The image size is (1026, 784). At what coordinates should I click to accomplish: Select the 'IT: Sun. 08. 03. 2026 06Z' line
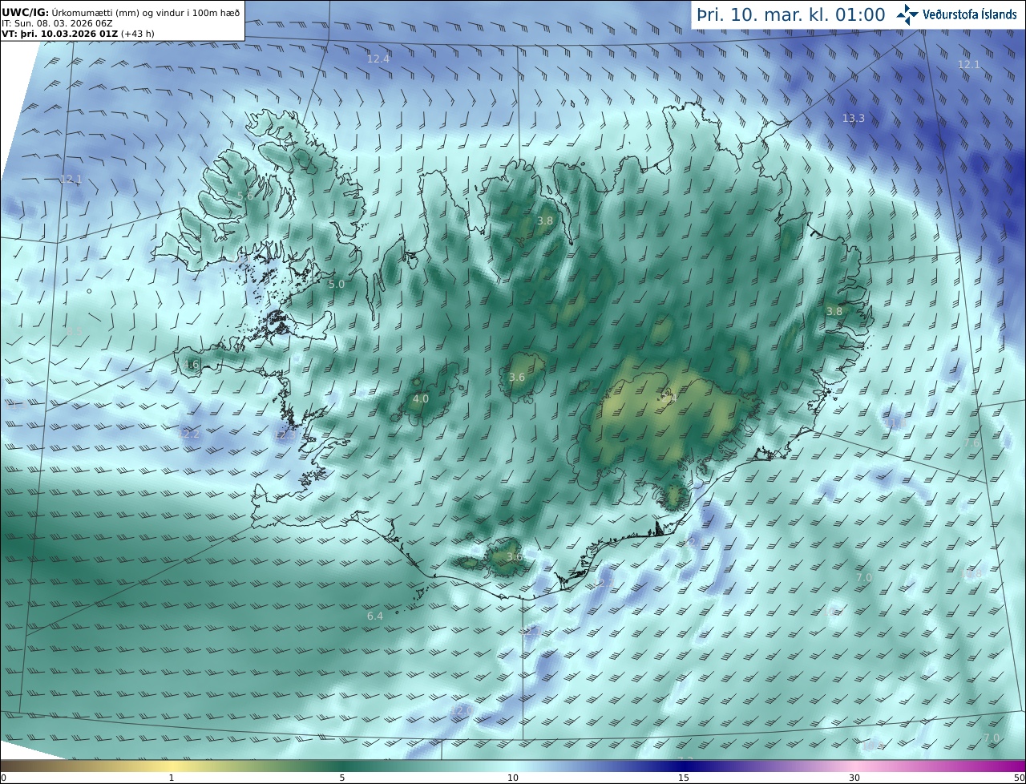coord(57,23)
